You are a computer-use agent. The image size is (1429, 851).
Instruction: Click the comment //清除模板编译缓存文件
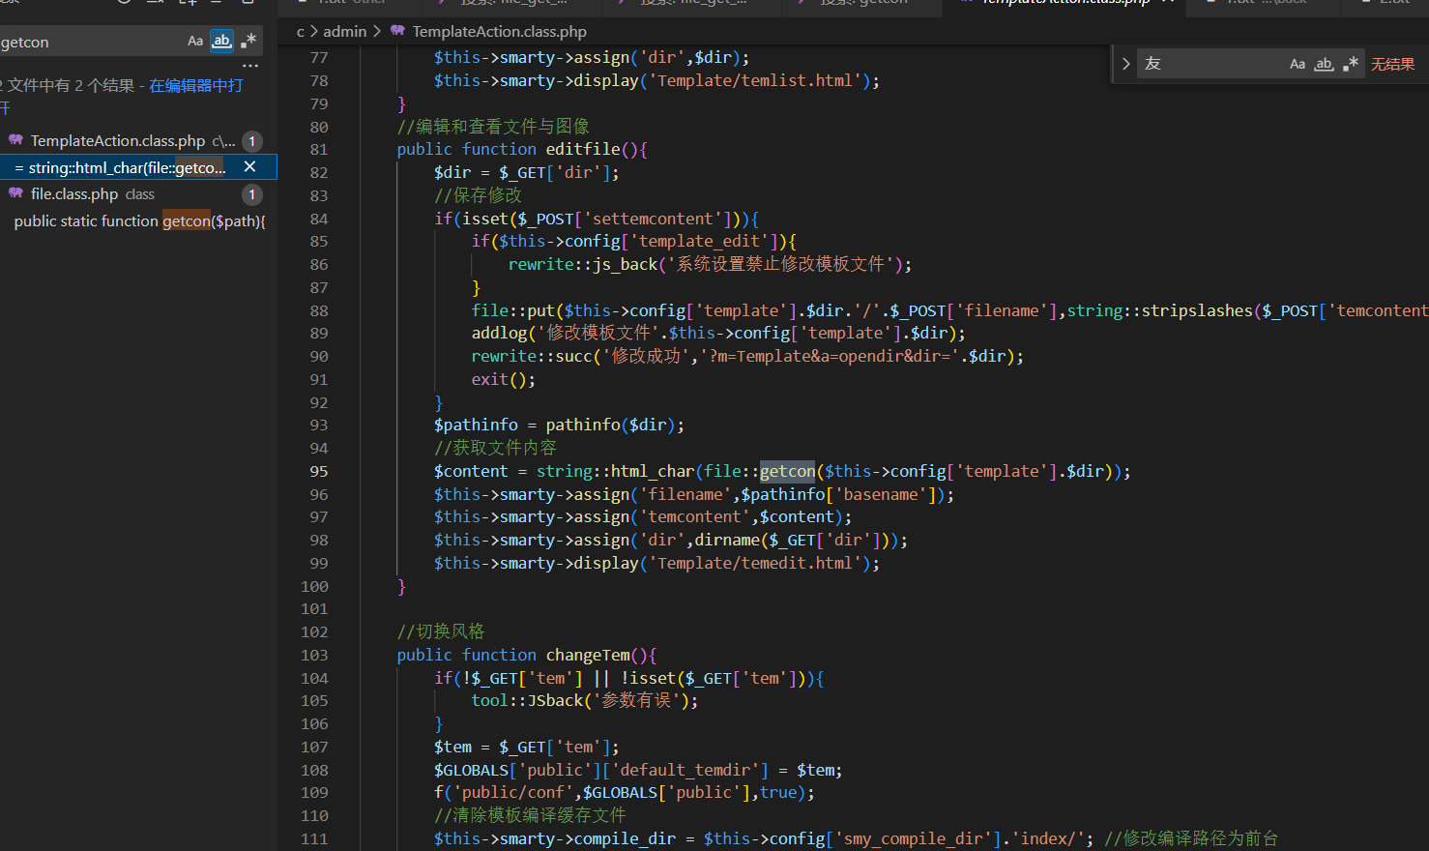click(x=530, y=815)
